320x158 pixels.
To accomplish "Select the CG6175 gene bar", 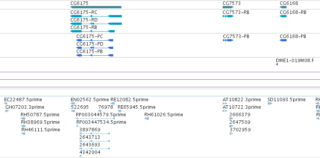I will coord(96,7).
